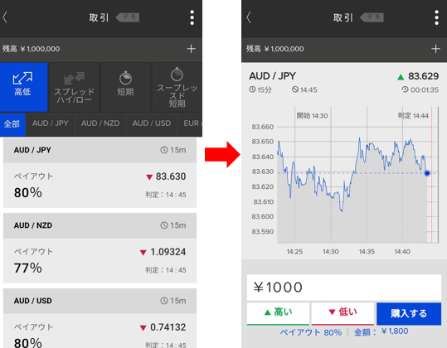The width and height of the screenshot is (447, 348).
Task: Switch to the AUD / USD filter tab
Action: tap(152, 124)
